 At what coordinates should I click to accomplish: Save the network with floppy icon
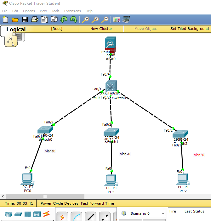click(x=25, y=20)
